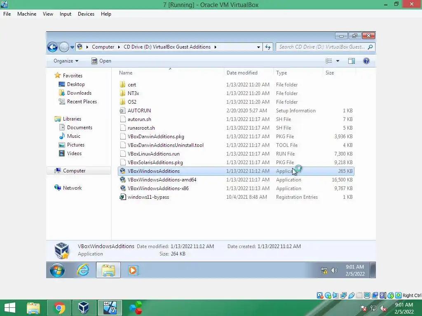Click the Open toolbar button
The height and width of the screenshot is (316, 422).
click(x=101, y=61)
